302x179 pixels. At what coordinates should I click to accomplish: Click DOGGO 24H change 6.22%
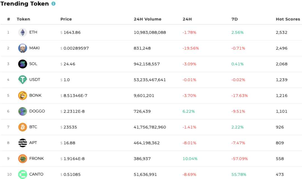[x=188, y=111]
